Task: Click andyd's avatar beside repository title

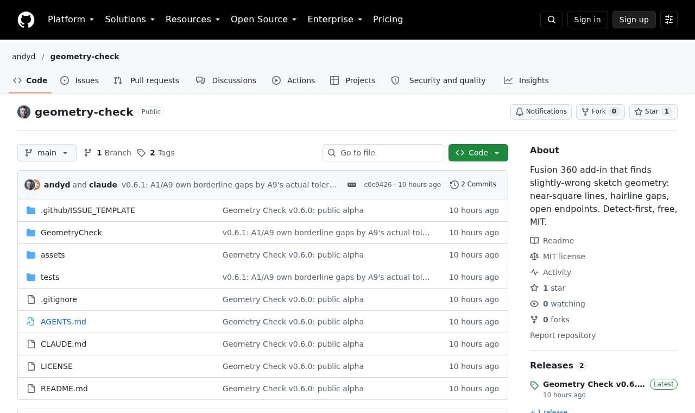Action: click(x=24, y=112)
